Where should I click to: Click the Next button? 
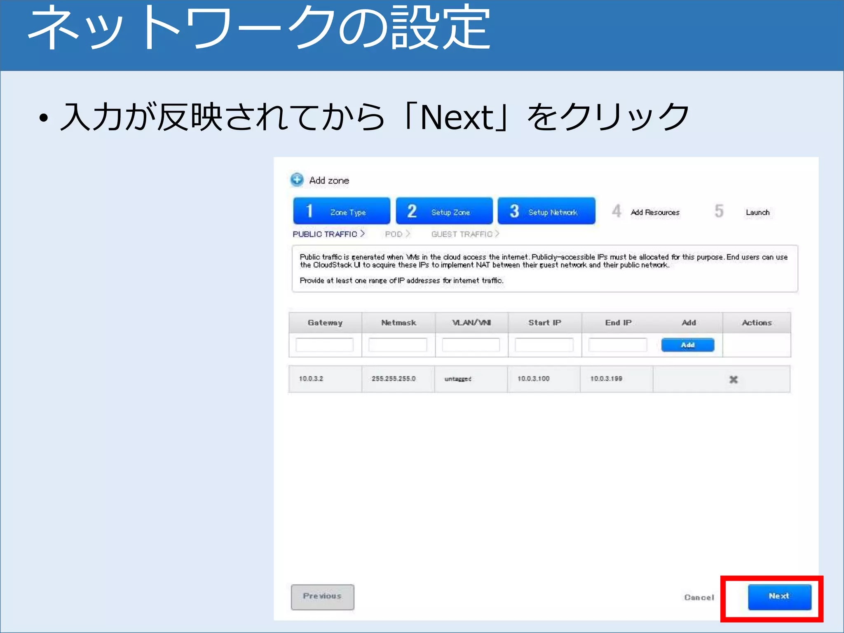(780, 597)
